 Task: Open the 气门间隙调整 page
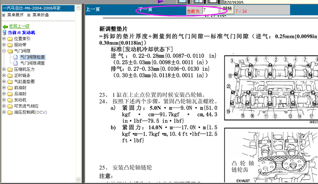tap(32, 63)
